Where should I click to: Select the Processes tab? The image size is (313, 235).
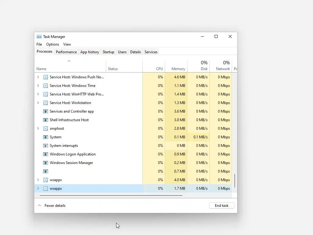click(x=44, y=51)
